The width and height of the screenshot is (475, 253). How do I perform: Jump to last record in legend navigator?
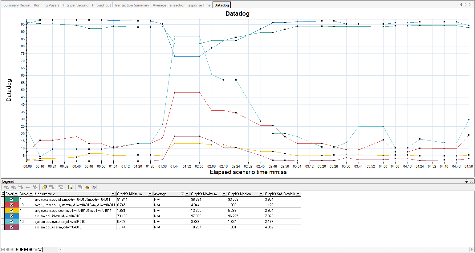[x=26, y=249]
